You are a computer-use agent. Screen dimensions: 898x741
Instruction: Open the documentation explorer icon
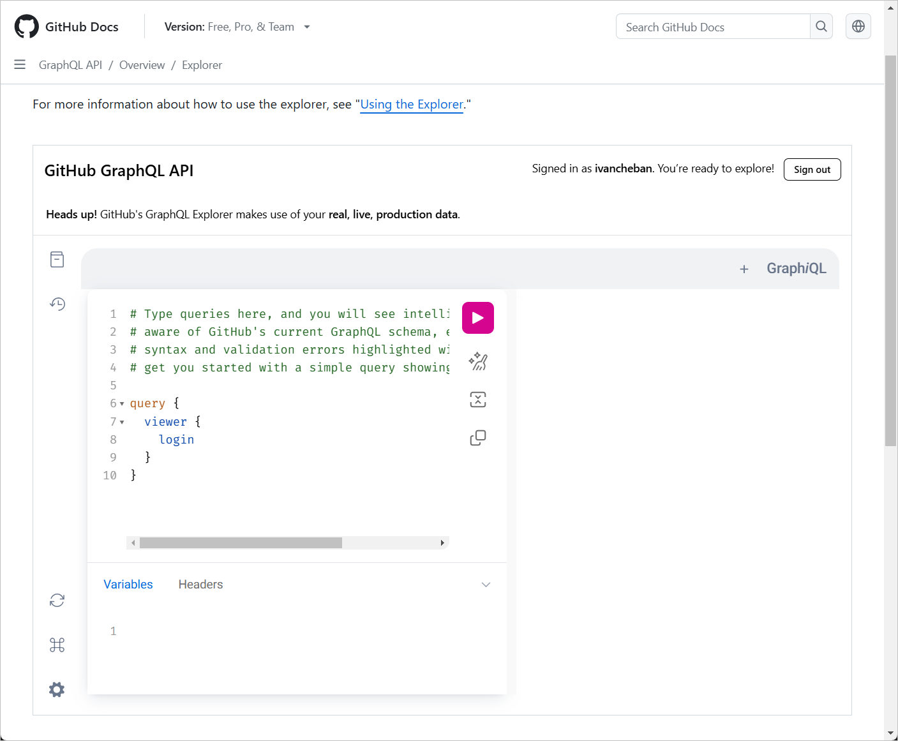click(x=57, y=260)
